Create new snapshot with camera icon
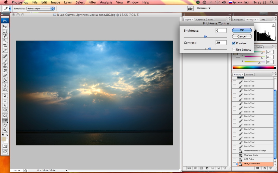 pyautogui.click(x=264, y=168)
